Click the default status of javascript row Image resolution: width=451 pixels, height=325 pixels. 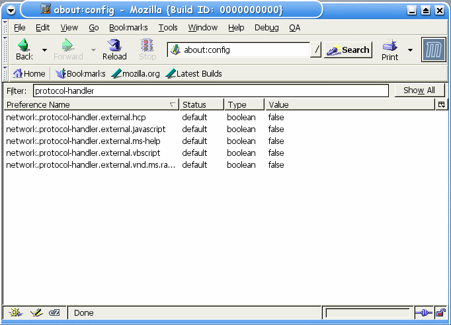coord(194,129)
